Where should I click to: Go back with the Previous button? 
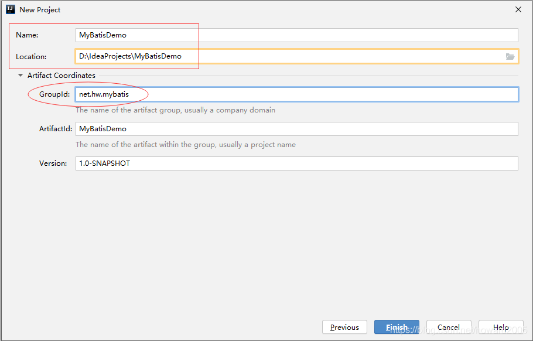344,327
